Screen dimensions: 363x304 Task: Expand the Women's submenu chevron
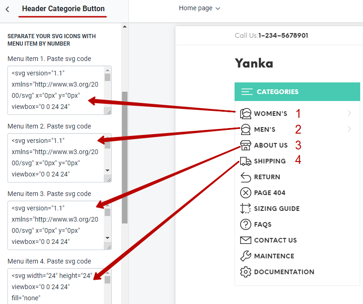click(349, 114)
